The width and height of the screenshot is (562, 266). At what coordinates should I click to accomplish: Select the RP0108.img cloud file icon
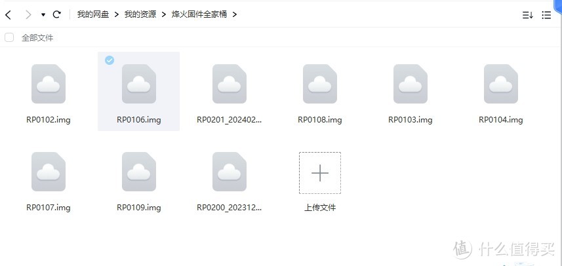point(320,84)
